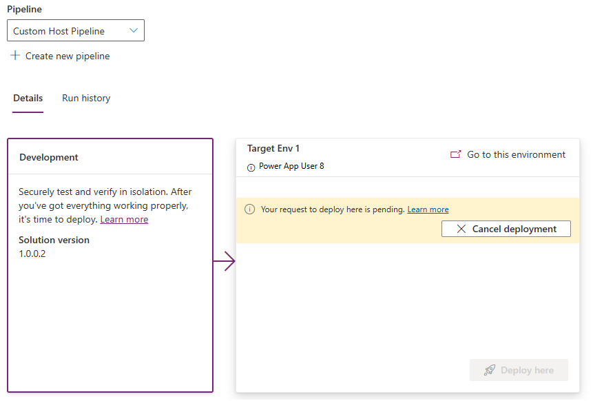The image size is (593, 401).
Task: Click the purple arrow between the two stages
Action: pyautogui.click(x=225, y=262)
